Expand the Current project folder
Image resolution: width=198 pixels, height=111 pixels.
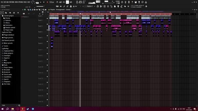coord(7,16)
